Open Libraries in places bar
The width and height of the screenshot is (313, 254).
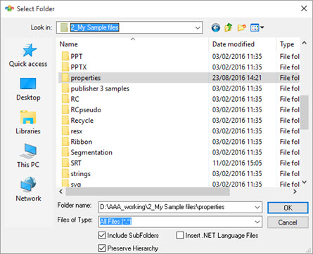tap(28, 123)
